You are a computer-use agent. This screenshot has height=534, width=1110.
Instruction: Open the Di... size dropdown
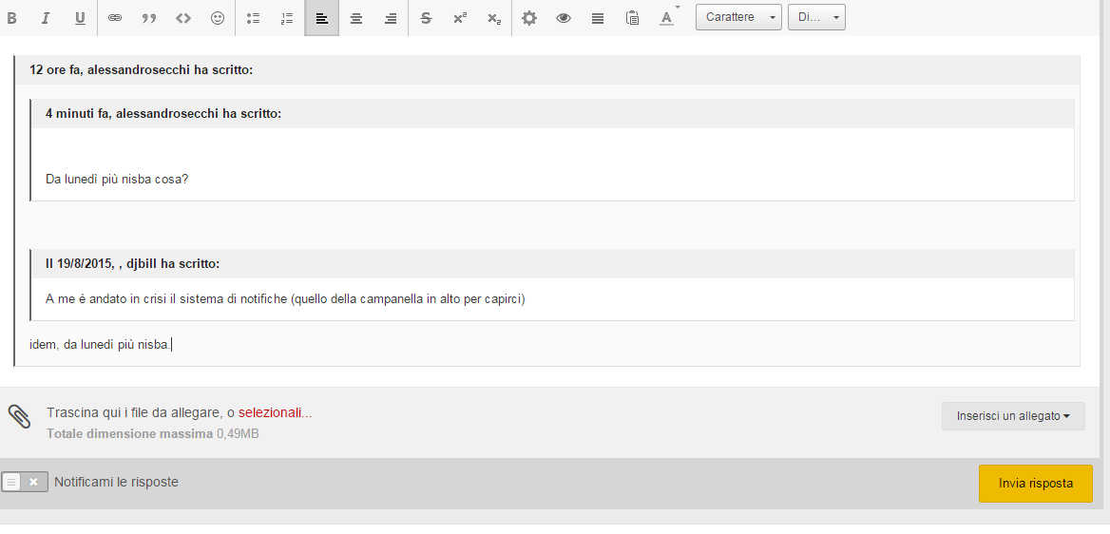(x=815, y=17)
